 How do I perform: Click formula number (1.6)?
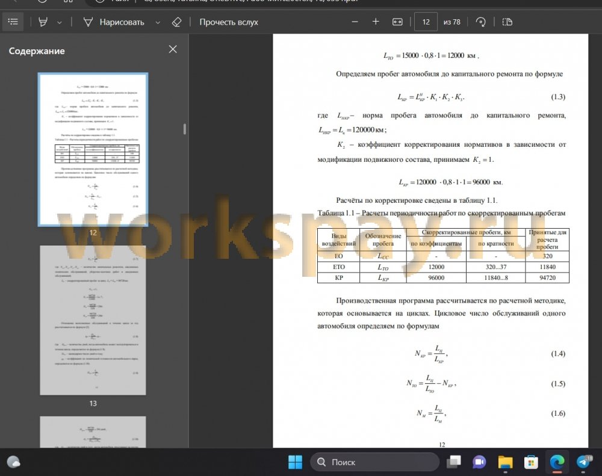[558, 413]
